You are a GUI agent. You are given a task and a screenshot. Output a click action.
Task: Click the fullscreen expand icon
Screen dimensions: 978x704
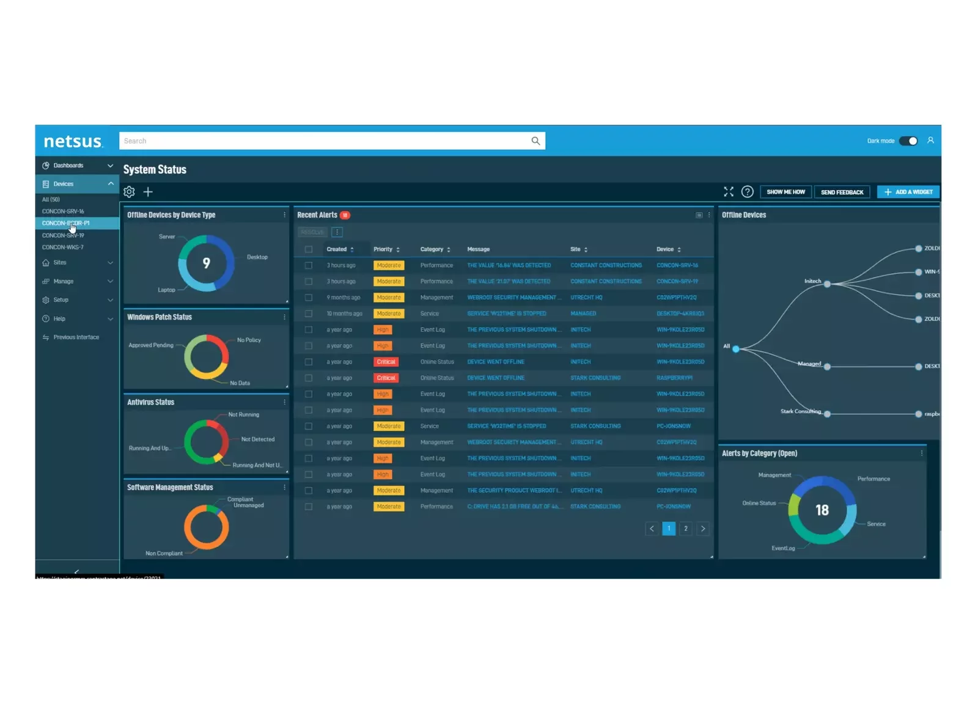(x=729, y=192)
